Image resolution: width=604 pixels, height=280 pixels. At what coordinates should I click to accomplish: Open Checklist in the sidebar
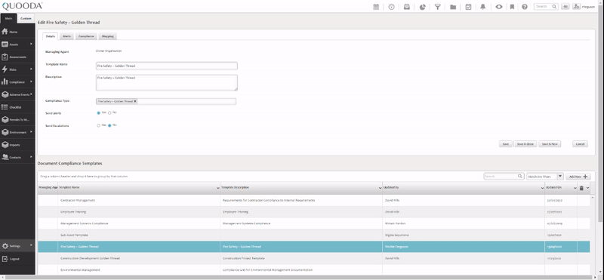pos(17,107)
